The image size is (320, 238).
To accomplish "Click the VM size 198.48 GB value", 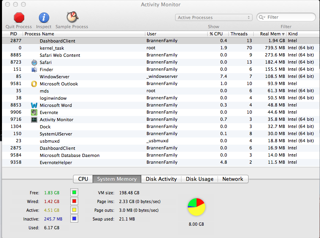I will click(x=129, y=193).
